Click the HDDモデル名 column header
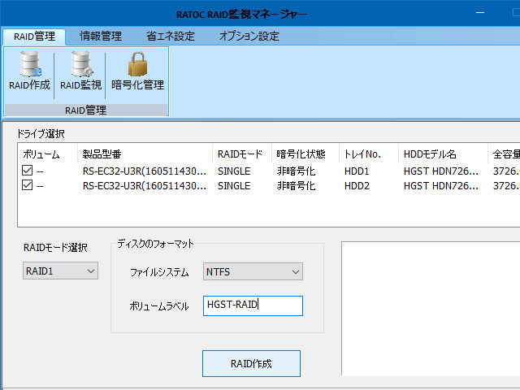 click(x=443, y=154)
